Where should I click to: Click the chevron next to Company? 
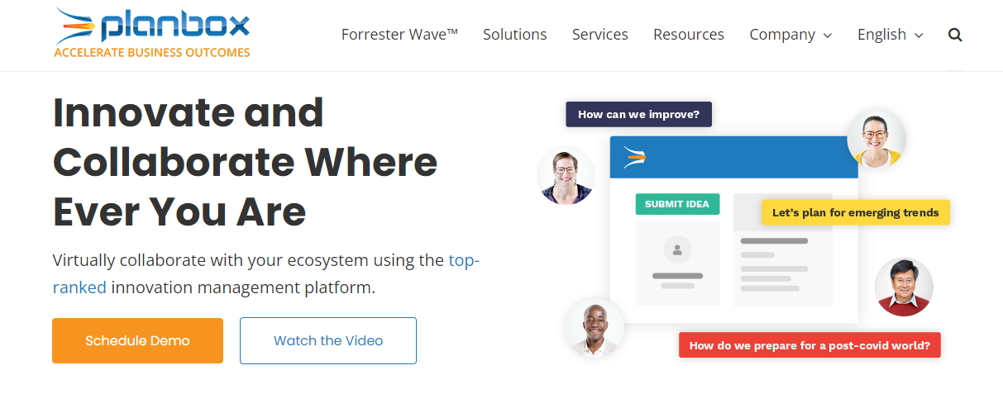(x=827, y=36)
